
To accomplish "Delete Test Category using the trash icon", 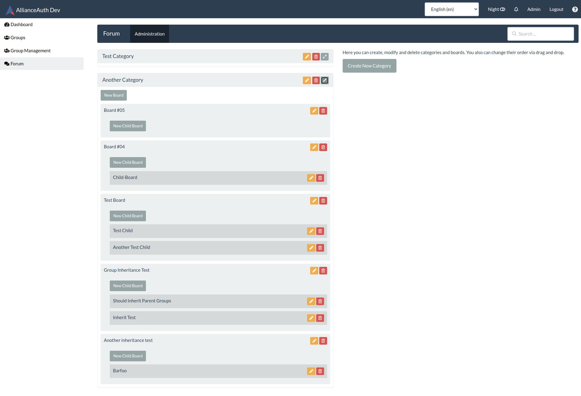I will click(316, 57).
